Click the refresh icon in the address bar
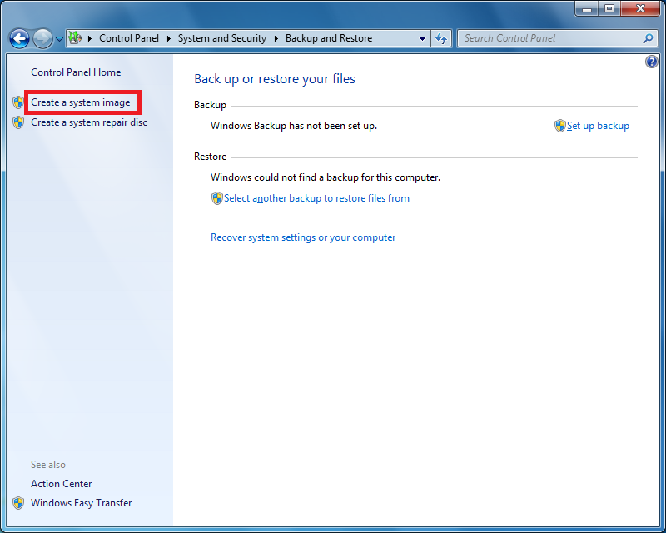This screenshot has height=533, width=666. click(441, 38)
